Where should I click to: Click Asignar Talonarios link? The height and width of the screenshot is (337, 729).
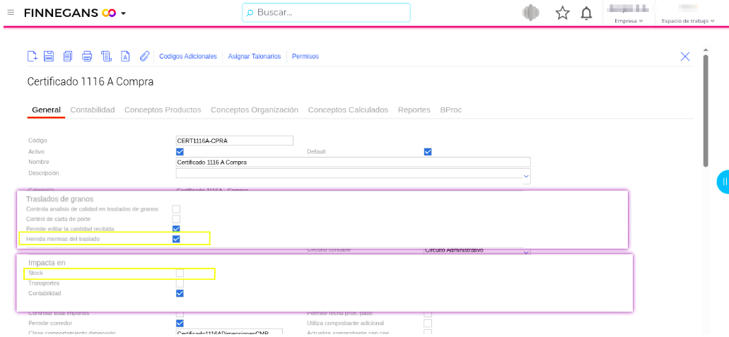[255, 57]
